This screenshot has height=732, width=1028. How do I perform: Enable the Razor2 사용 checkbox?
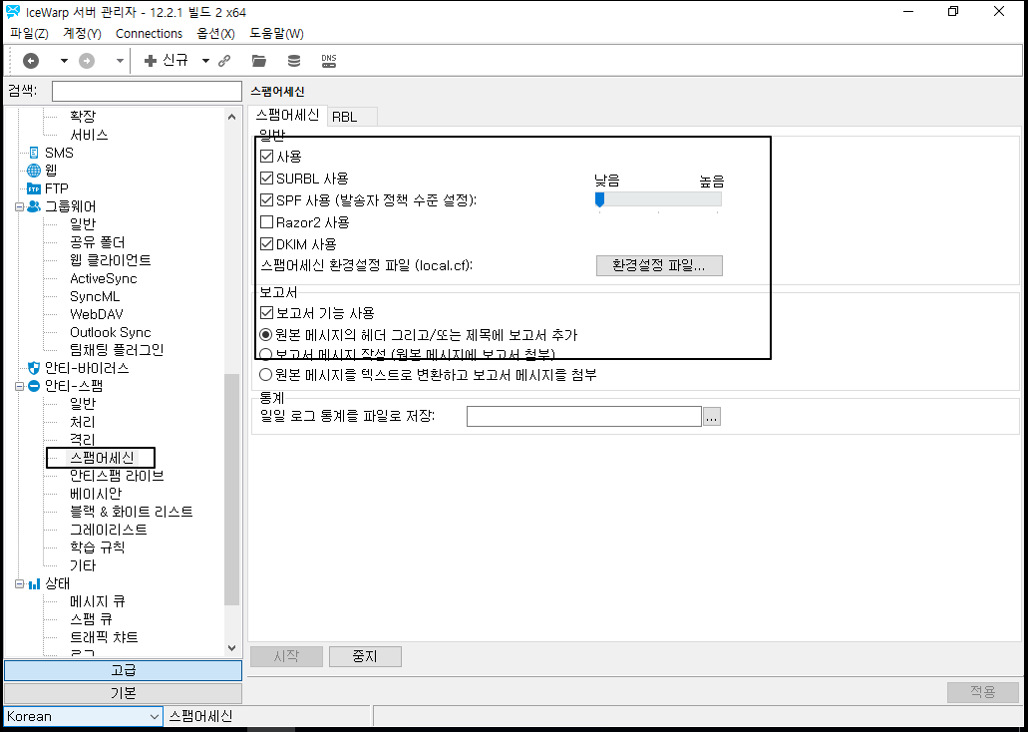pyautogui.click(x=266, y=222)
